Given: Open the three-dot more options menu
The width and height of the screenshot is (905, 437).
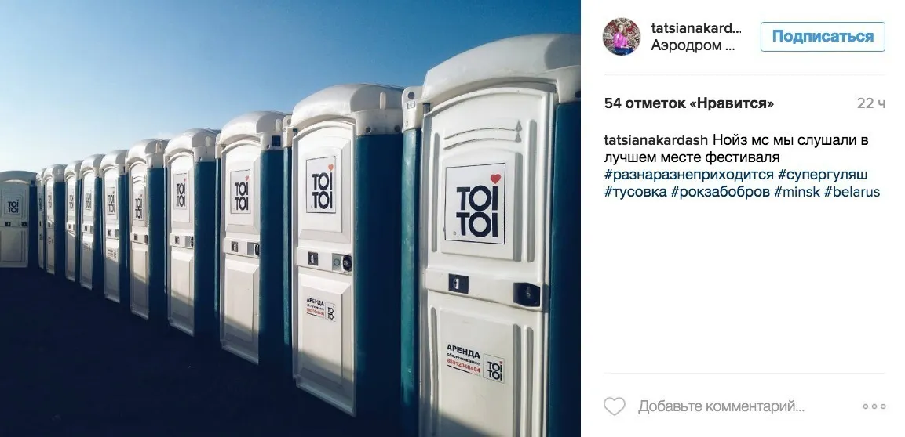Looking at the screenshot, I should click(x=874, y=406).
